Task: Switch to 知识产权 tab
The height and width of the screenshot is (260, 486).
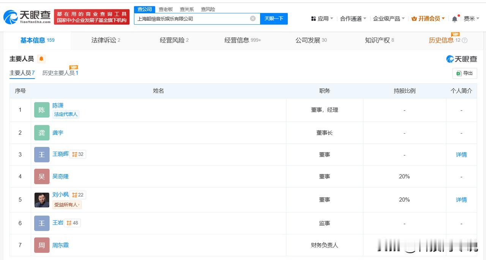Action: point(379,40)
